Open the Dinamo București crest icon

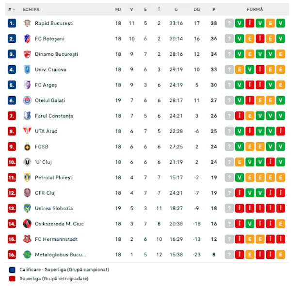pos(27,54)
